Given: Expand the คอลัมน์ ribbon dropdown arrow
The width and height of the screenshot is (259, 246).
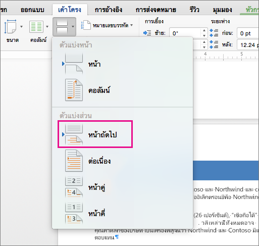Looking at the screenshot, I should point(47,27).
